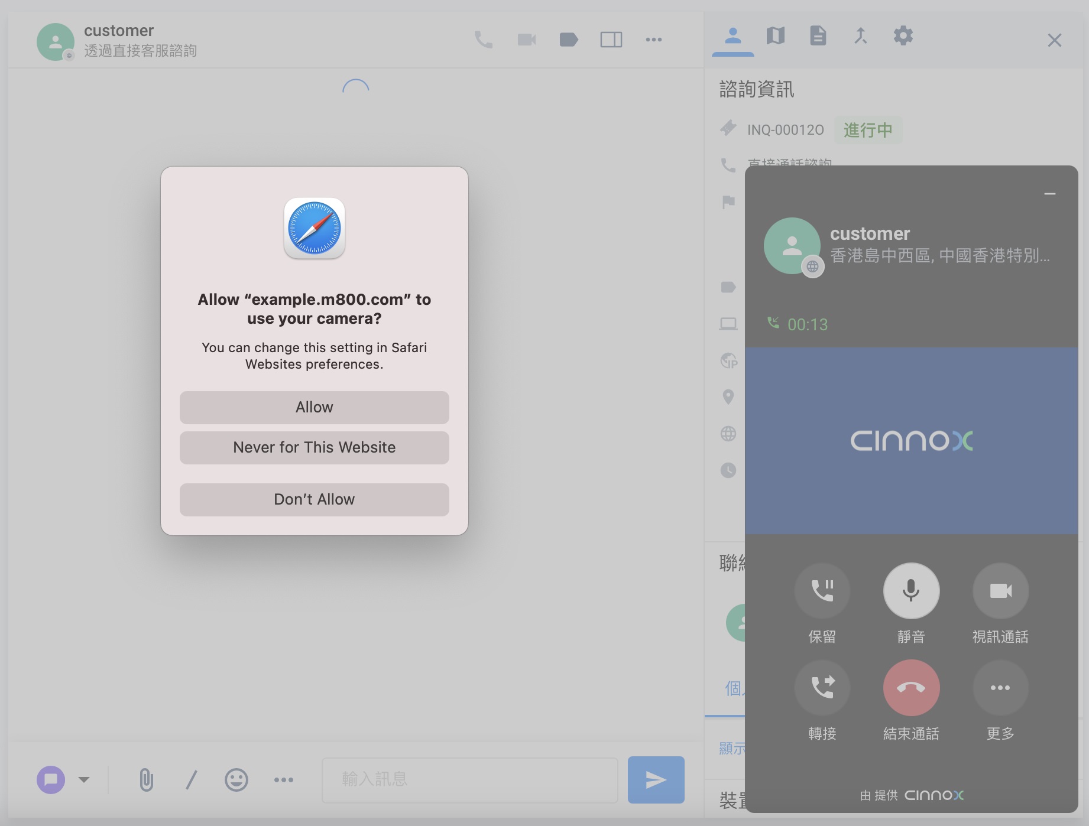Screen dimensions: 1089x826
Task: Click the purple chat channel icon
Action: click(51, 780)
